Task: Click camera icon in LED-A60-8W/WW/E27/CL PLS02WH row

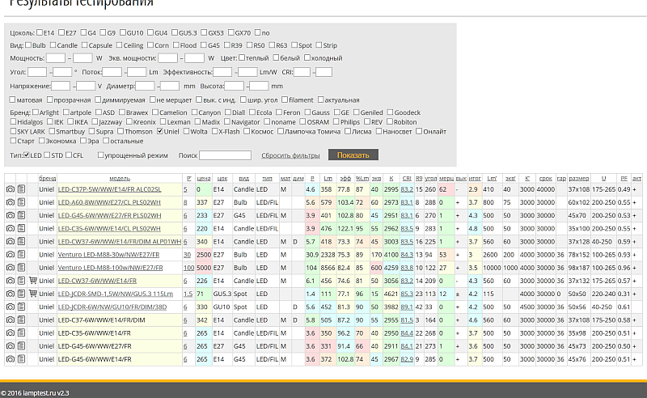Action: tap(11, 202)
